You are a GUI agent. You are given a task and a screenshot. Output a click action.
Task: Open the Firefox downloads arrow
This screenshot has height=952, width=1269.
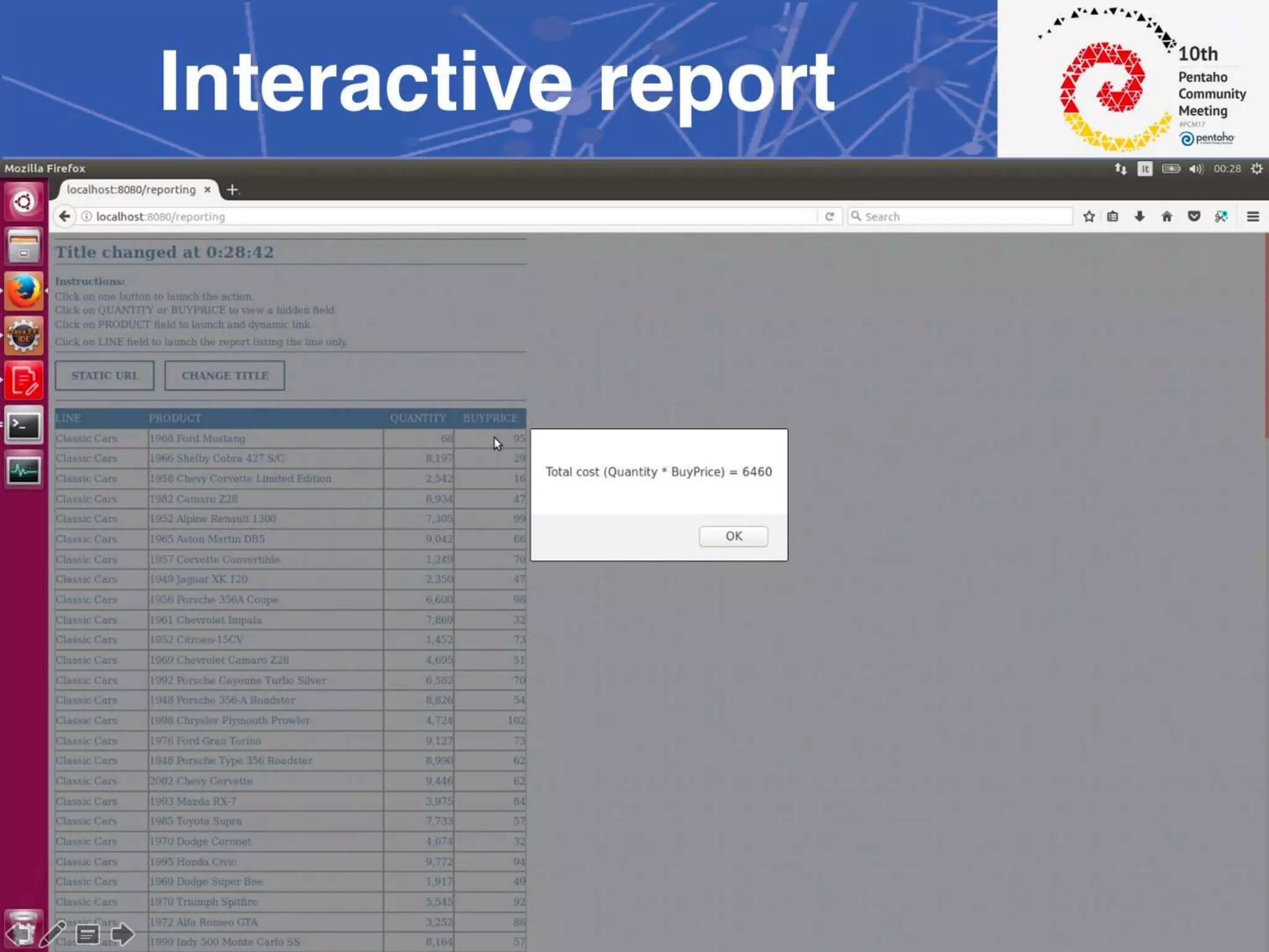pyautogui.click(x=1139, y=216)
